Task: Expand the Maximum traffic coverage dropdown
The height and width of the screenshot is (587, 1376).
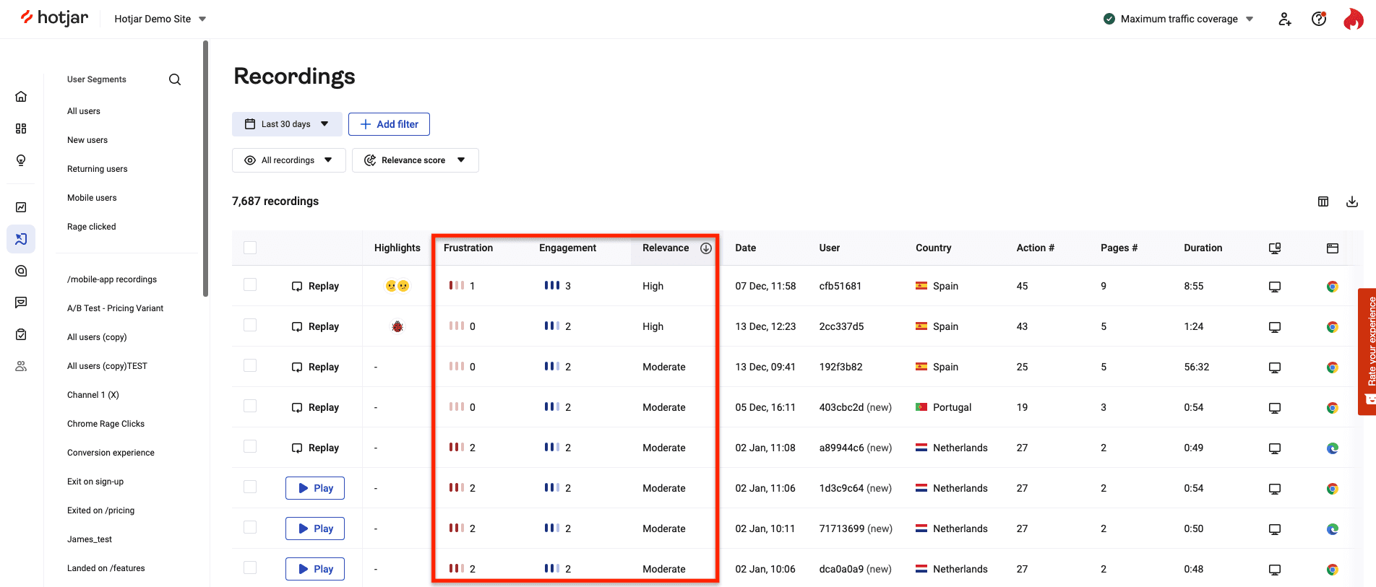Action: coord(1179,19)
